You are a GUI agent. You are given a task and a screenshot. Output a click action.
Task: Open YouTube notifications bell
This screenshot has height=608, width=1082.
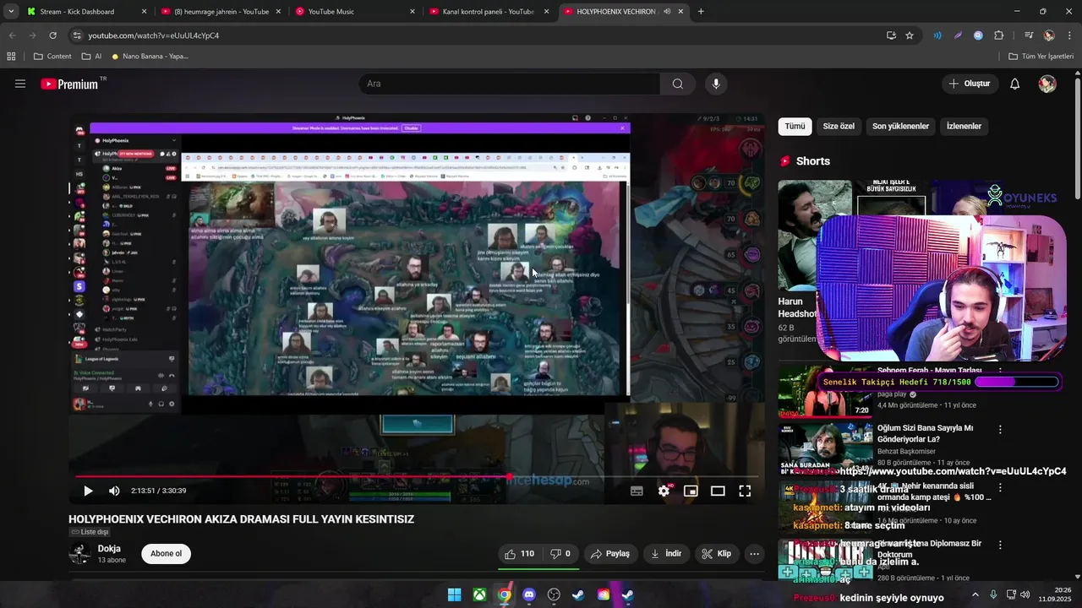coord(1015,84)
